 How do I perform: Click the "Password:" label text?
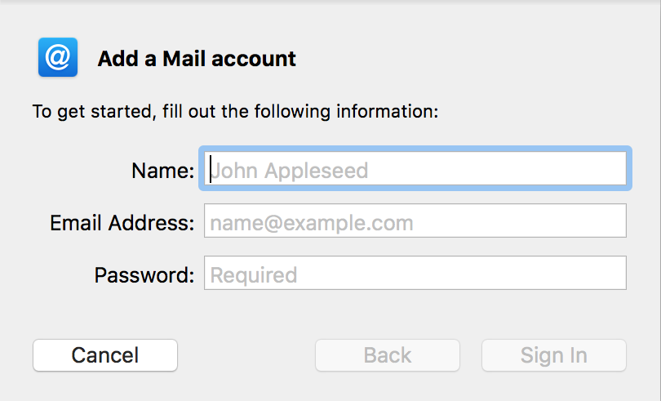click(144, 275)
